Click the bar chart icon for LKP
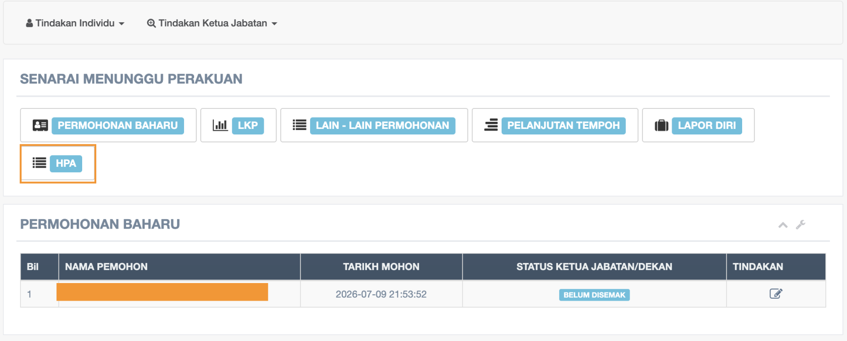The height and width of the screenshot is (341, 847). (x=220, y=125)
